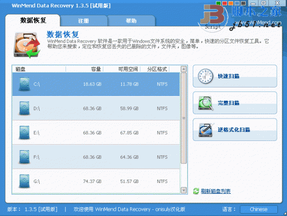Image resolution: width=287 pixels, height=216 pixels.
Task: Select the D:\ drive label
Action: click(x=37, y=108)
